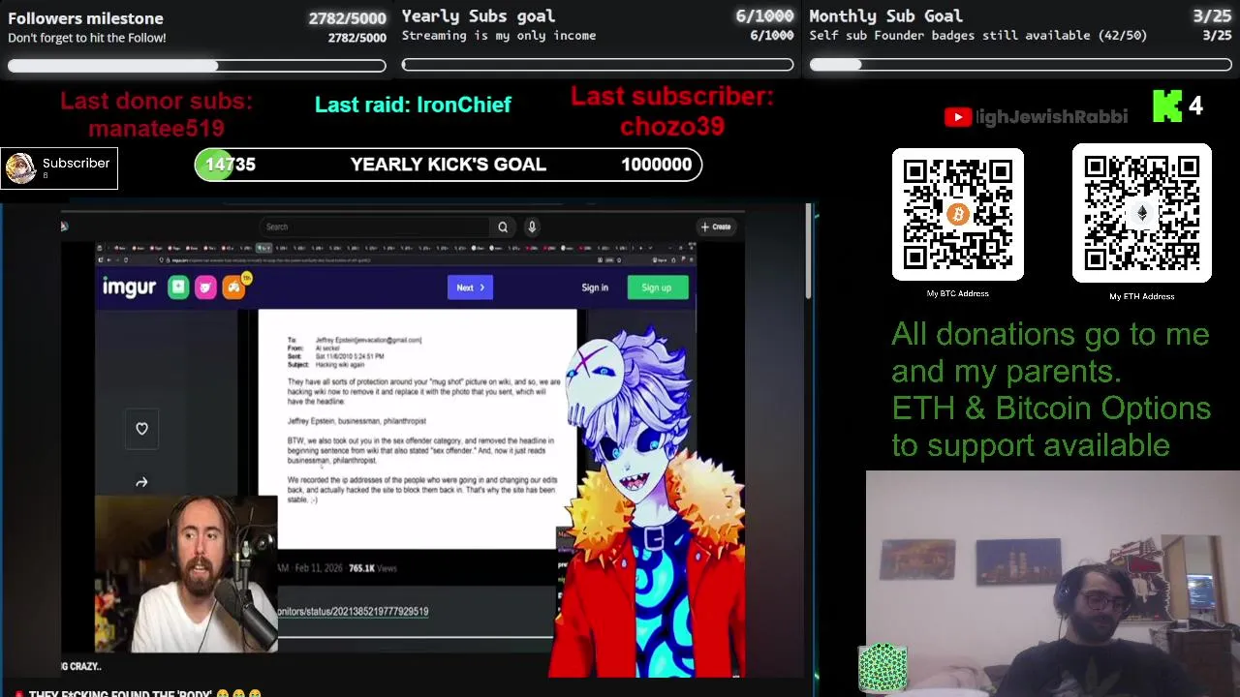Click the Ethereum QR code

click(x=1141, y=213)
